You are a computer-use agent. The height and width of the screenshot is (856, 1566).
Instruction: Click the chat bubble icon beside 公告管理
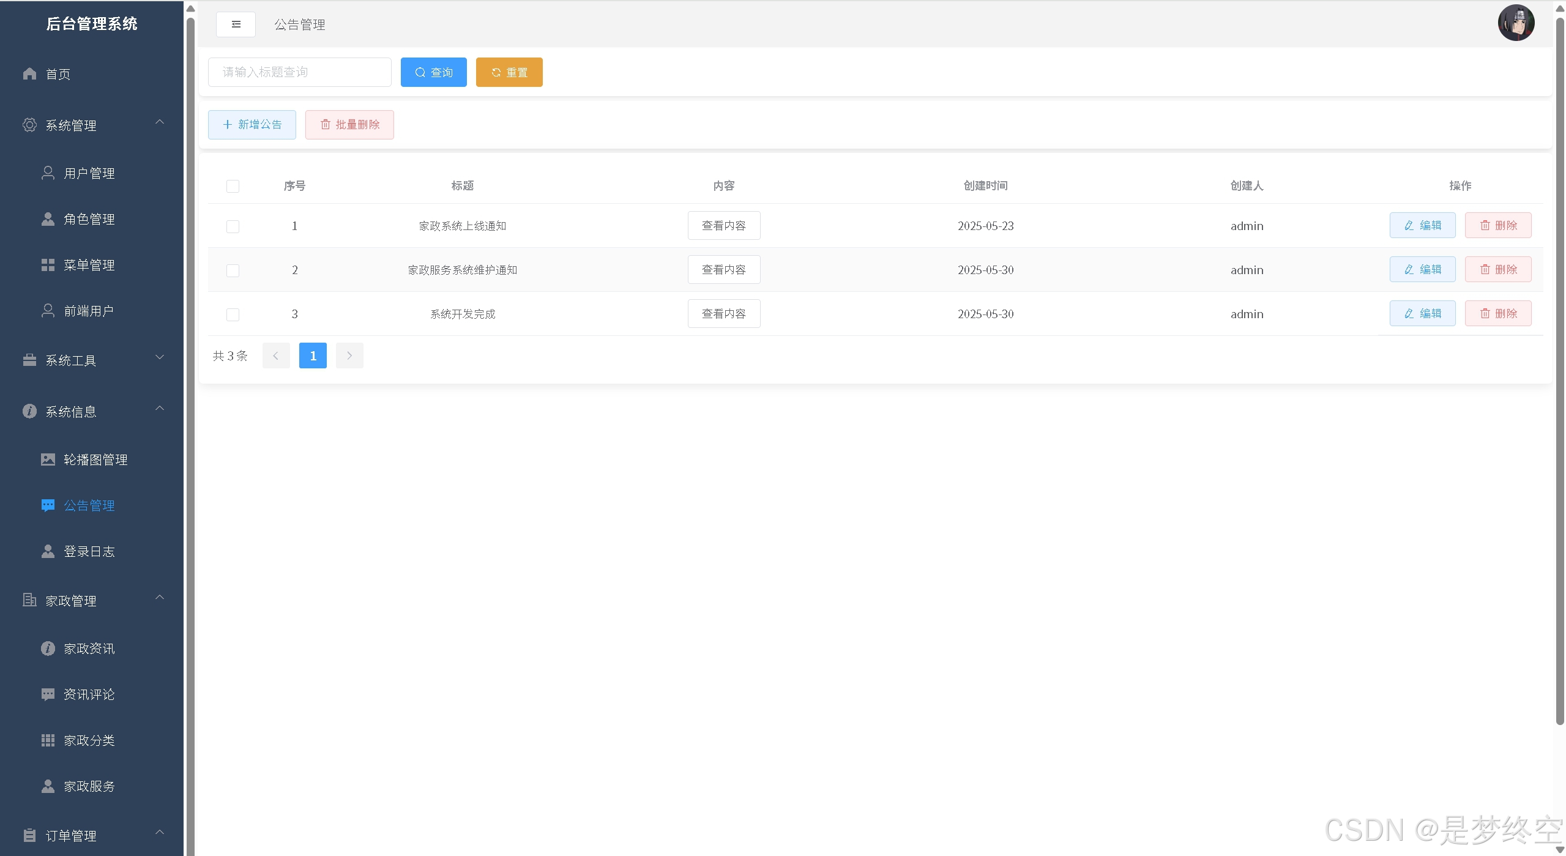coord(48,505)
